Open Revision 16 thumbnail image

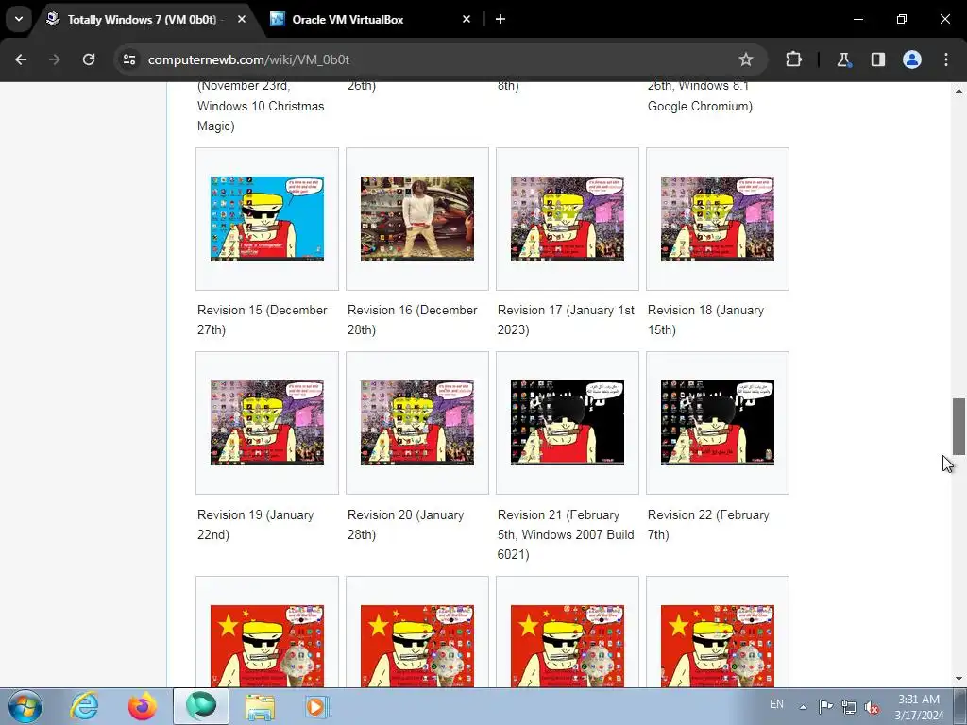pos(417,219)
